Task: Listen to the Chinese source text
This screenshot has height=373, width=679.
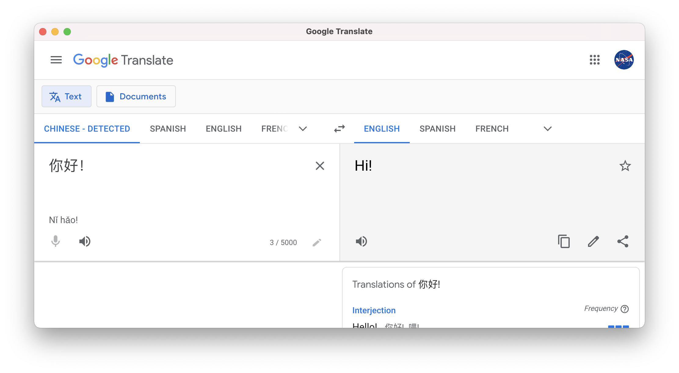Action: pyautogui.click(x=85, y=241)
